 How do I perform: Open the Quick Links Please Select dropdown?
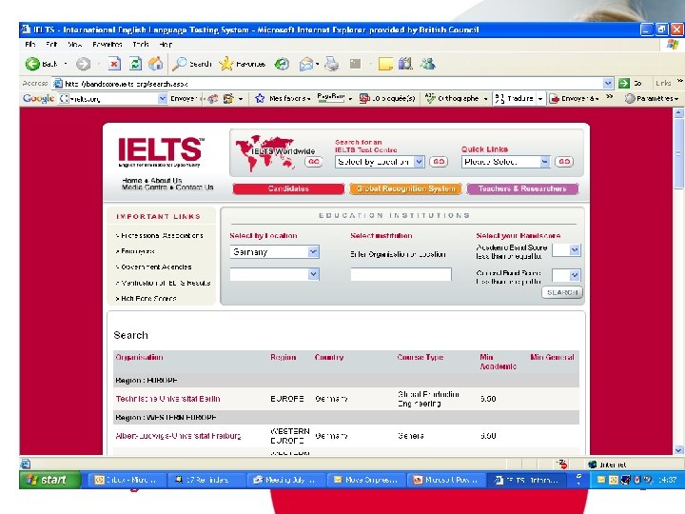coord(544,162)
